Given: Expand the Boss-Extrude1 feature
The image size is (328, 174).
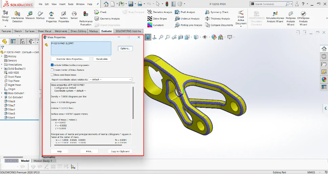Looking at the screenshot, I should [2, 93].
